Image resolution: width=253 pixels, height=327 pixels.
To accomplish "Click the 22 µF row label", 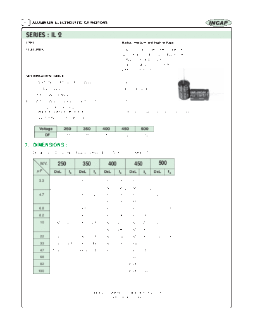I will tap(42, 236).
